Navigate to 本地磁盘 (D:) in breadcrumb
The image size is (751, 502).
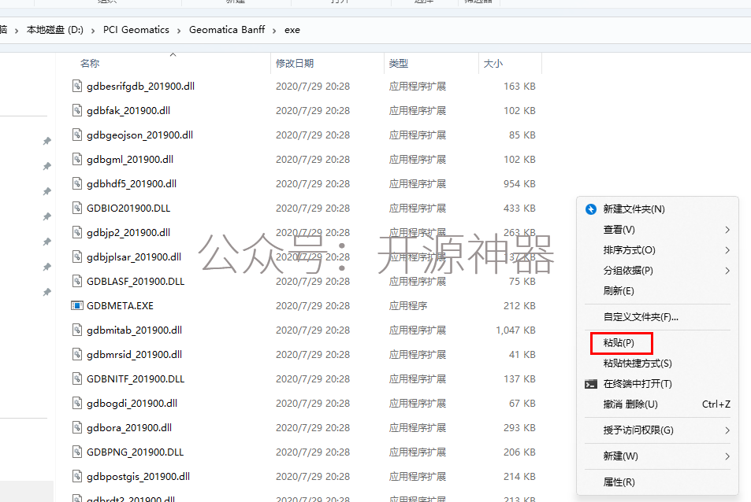(54, 30)
